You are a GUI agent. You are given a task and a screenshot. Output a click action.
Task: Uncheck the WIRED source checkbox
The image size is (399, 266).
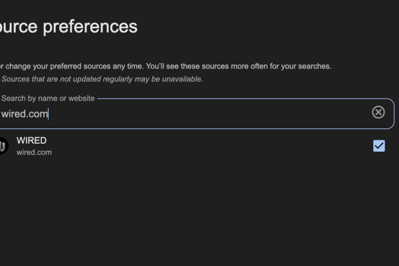(379, 146)
